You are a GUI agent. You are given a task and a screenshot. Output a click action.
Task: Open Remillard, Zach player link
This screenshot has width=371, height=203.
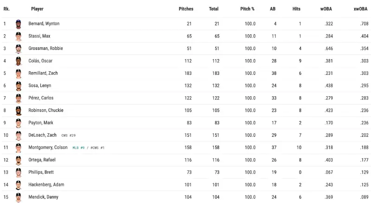tap(43, 73)
